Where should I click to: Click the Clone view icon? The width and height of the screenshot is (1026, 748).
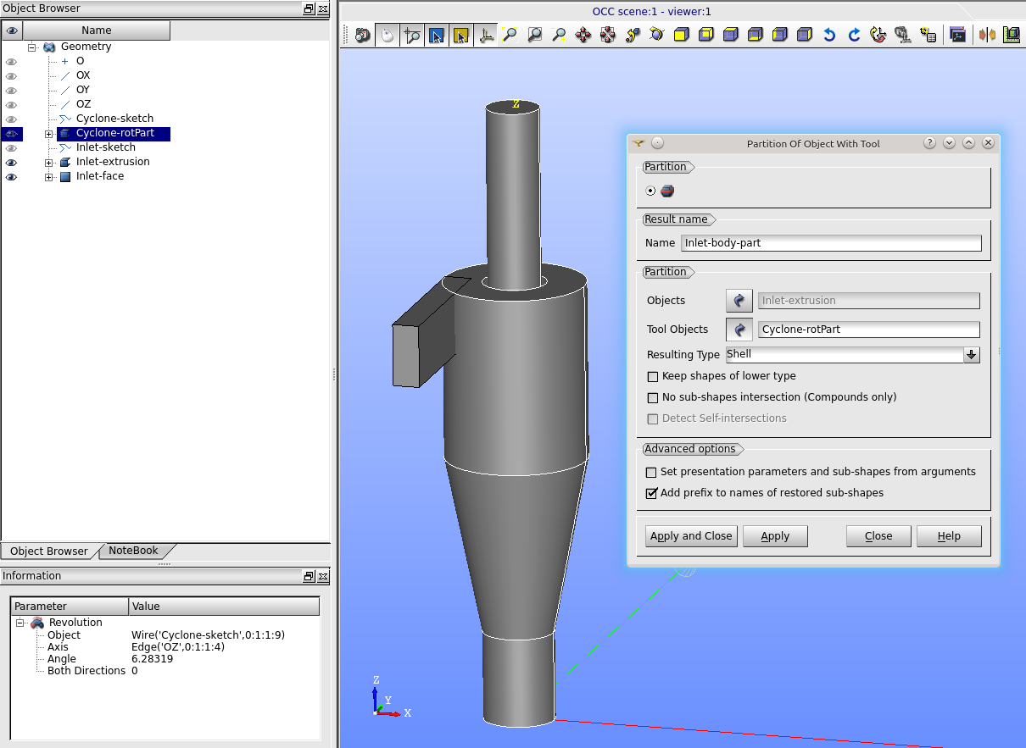point(957,36)
